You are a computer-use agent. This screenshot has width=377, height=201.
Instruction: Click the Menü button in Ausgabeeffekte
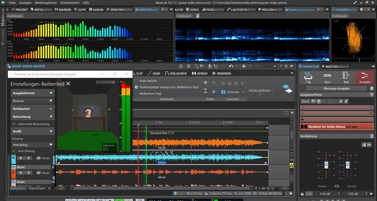(x=305, y=101)
